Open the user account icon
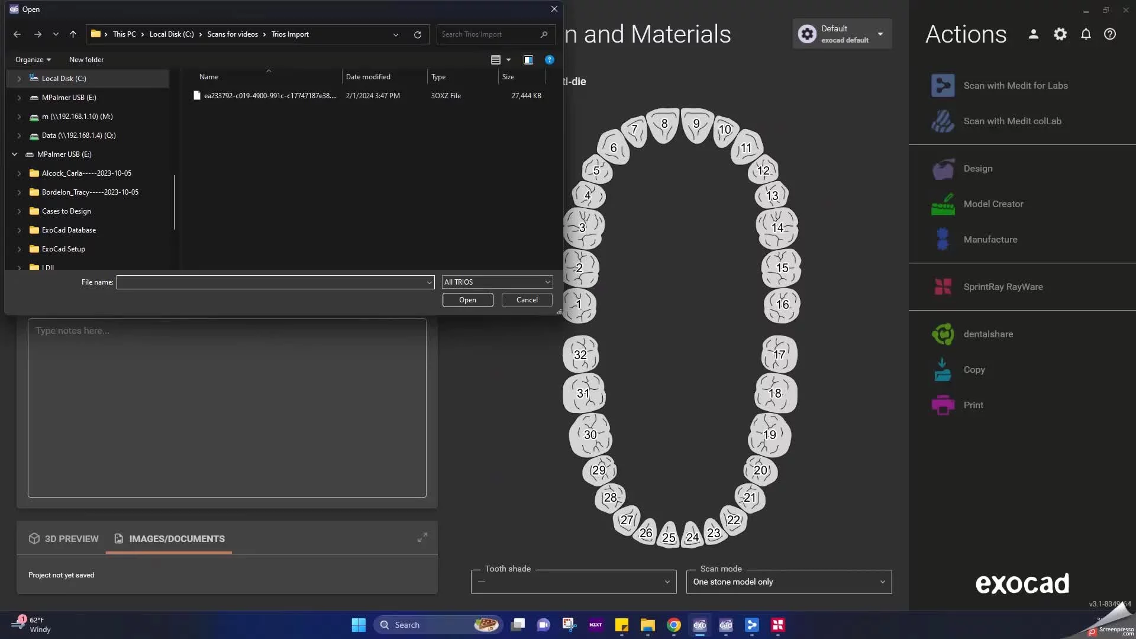 pyautogui.click(x=1034, y=34)
